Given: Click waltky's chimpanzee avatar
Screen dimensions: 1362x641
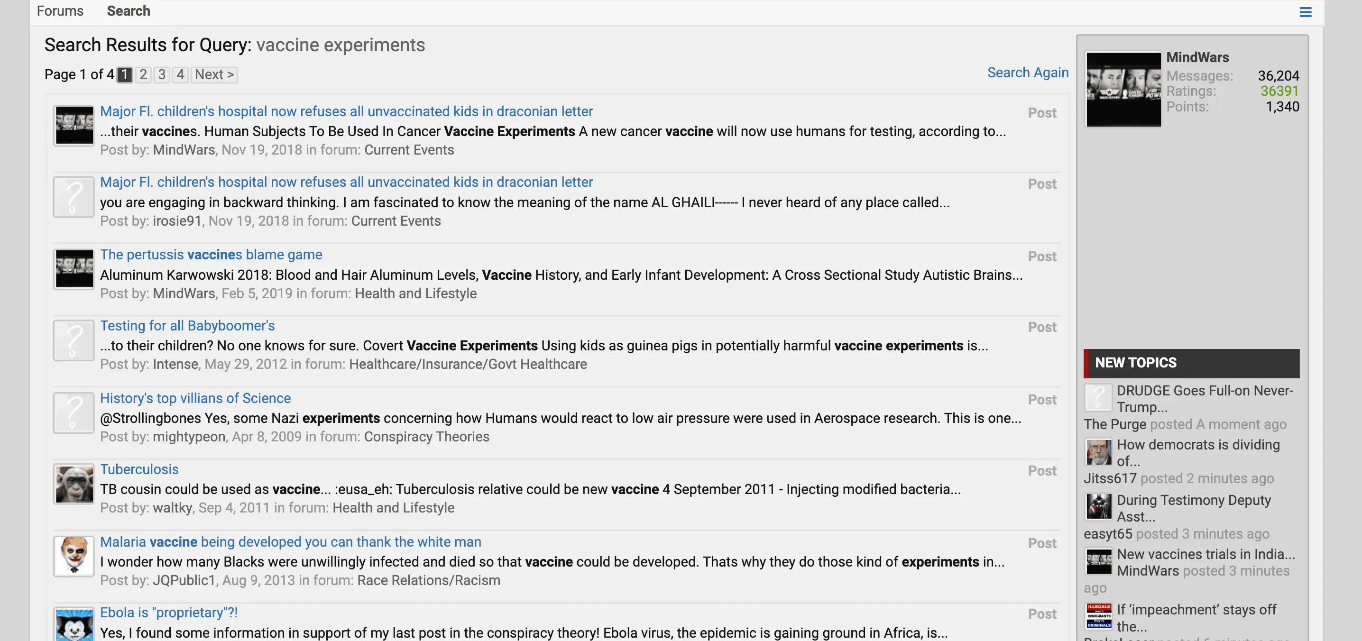Looking at the screenshot, I should (x=74, y=484).
